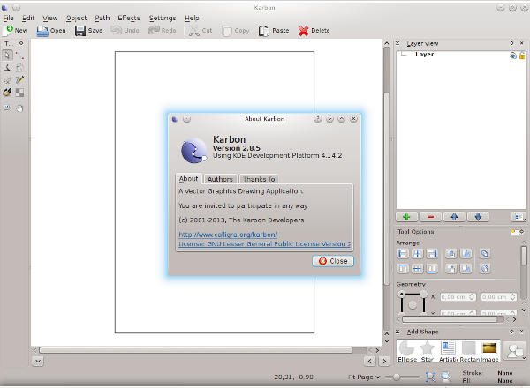530x388 pixels.
Task: Click align horizontal center icon in Arrange
Action: pos(418,254)
